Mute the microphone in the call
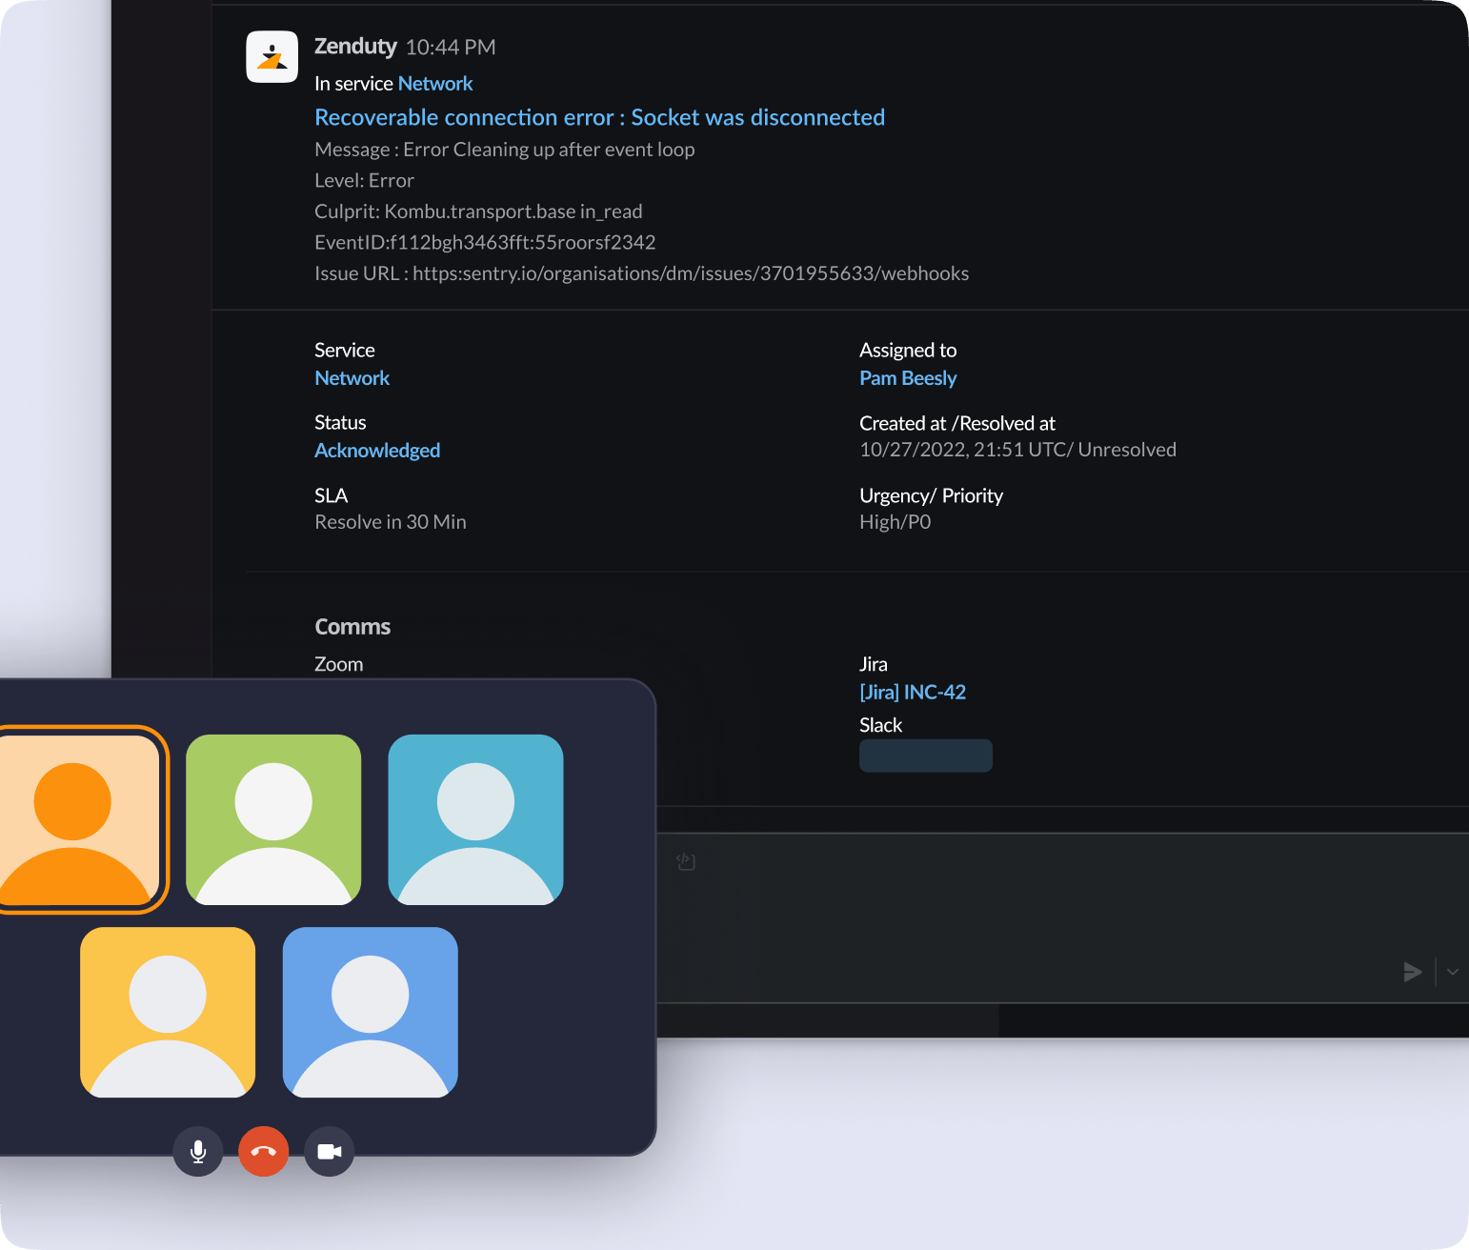The width and height of the screenshot is (1469, 1250). pyautogui.click(x=198, y=1151)
